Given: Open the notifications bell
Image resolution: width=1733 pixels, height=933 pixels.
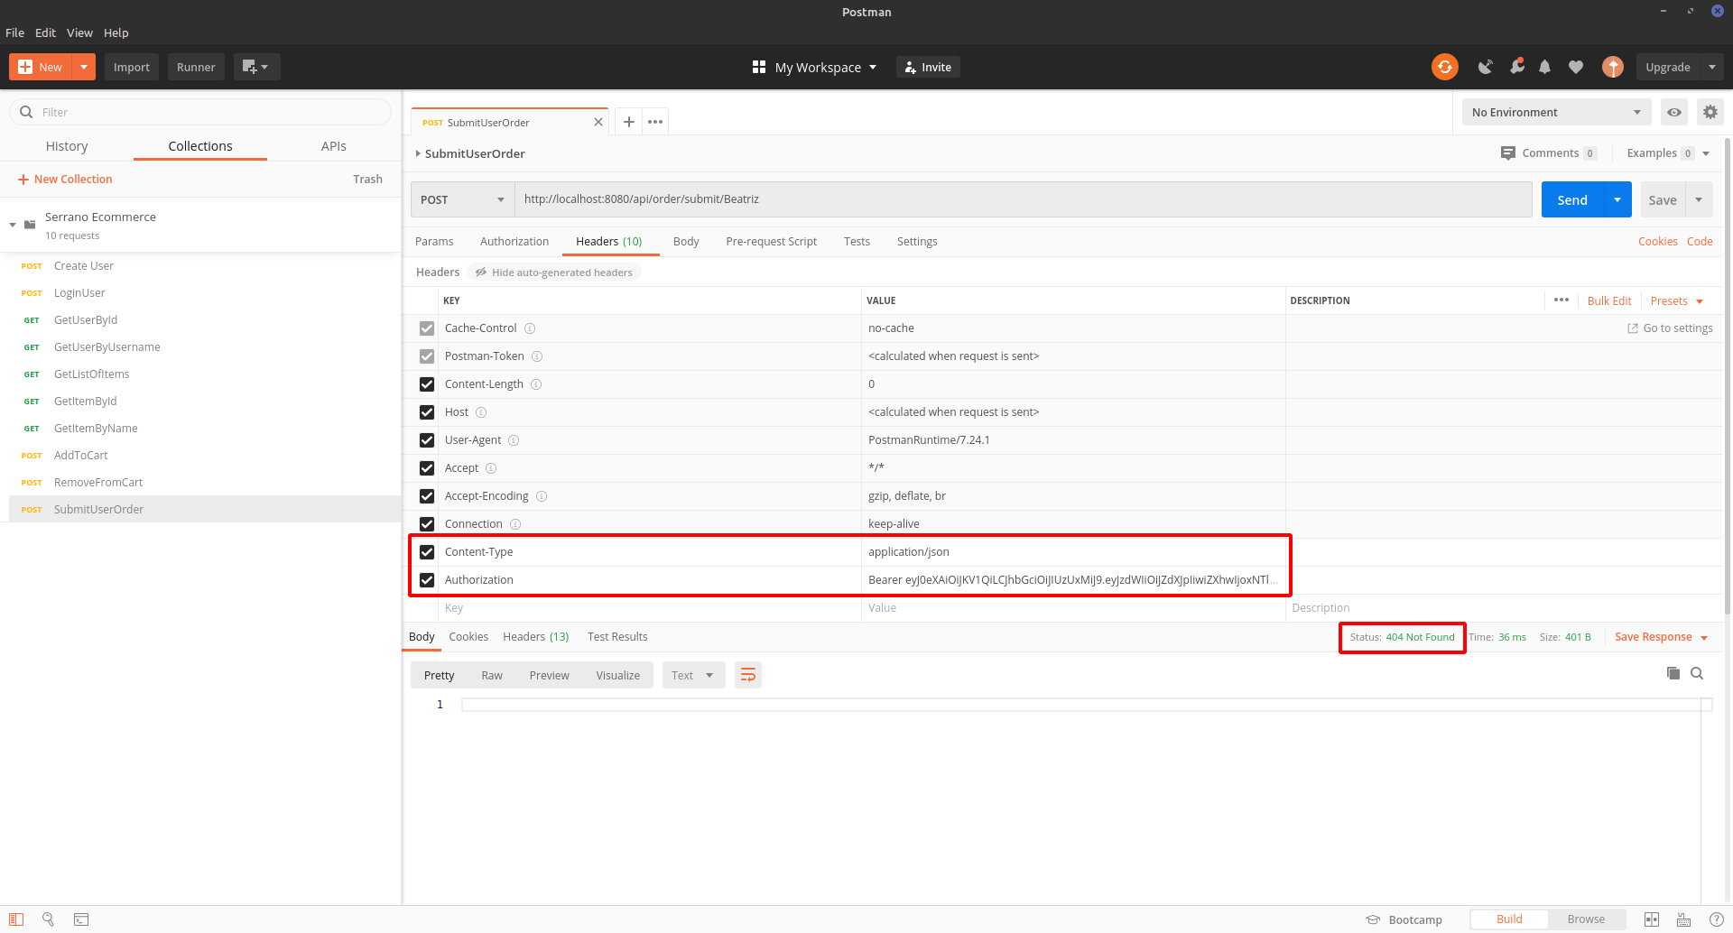Looking at the screenshot, I should [x=1545, y=67].
